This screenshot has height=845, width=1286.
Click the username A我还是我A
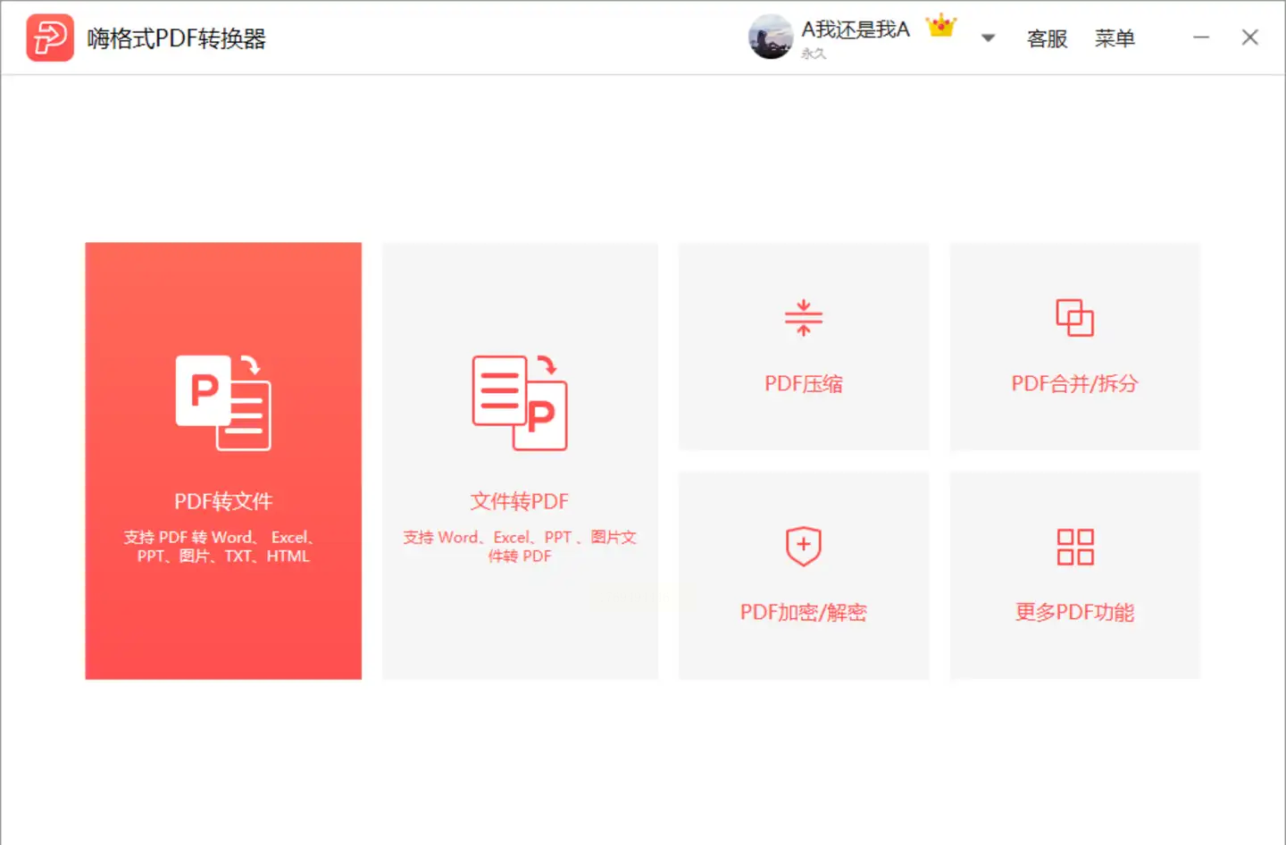(x=856, y=29)
